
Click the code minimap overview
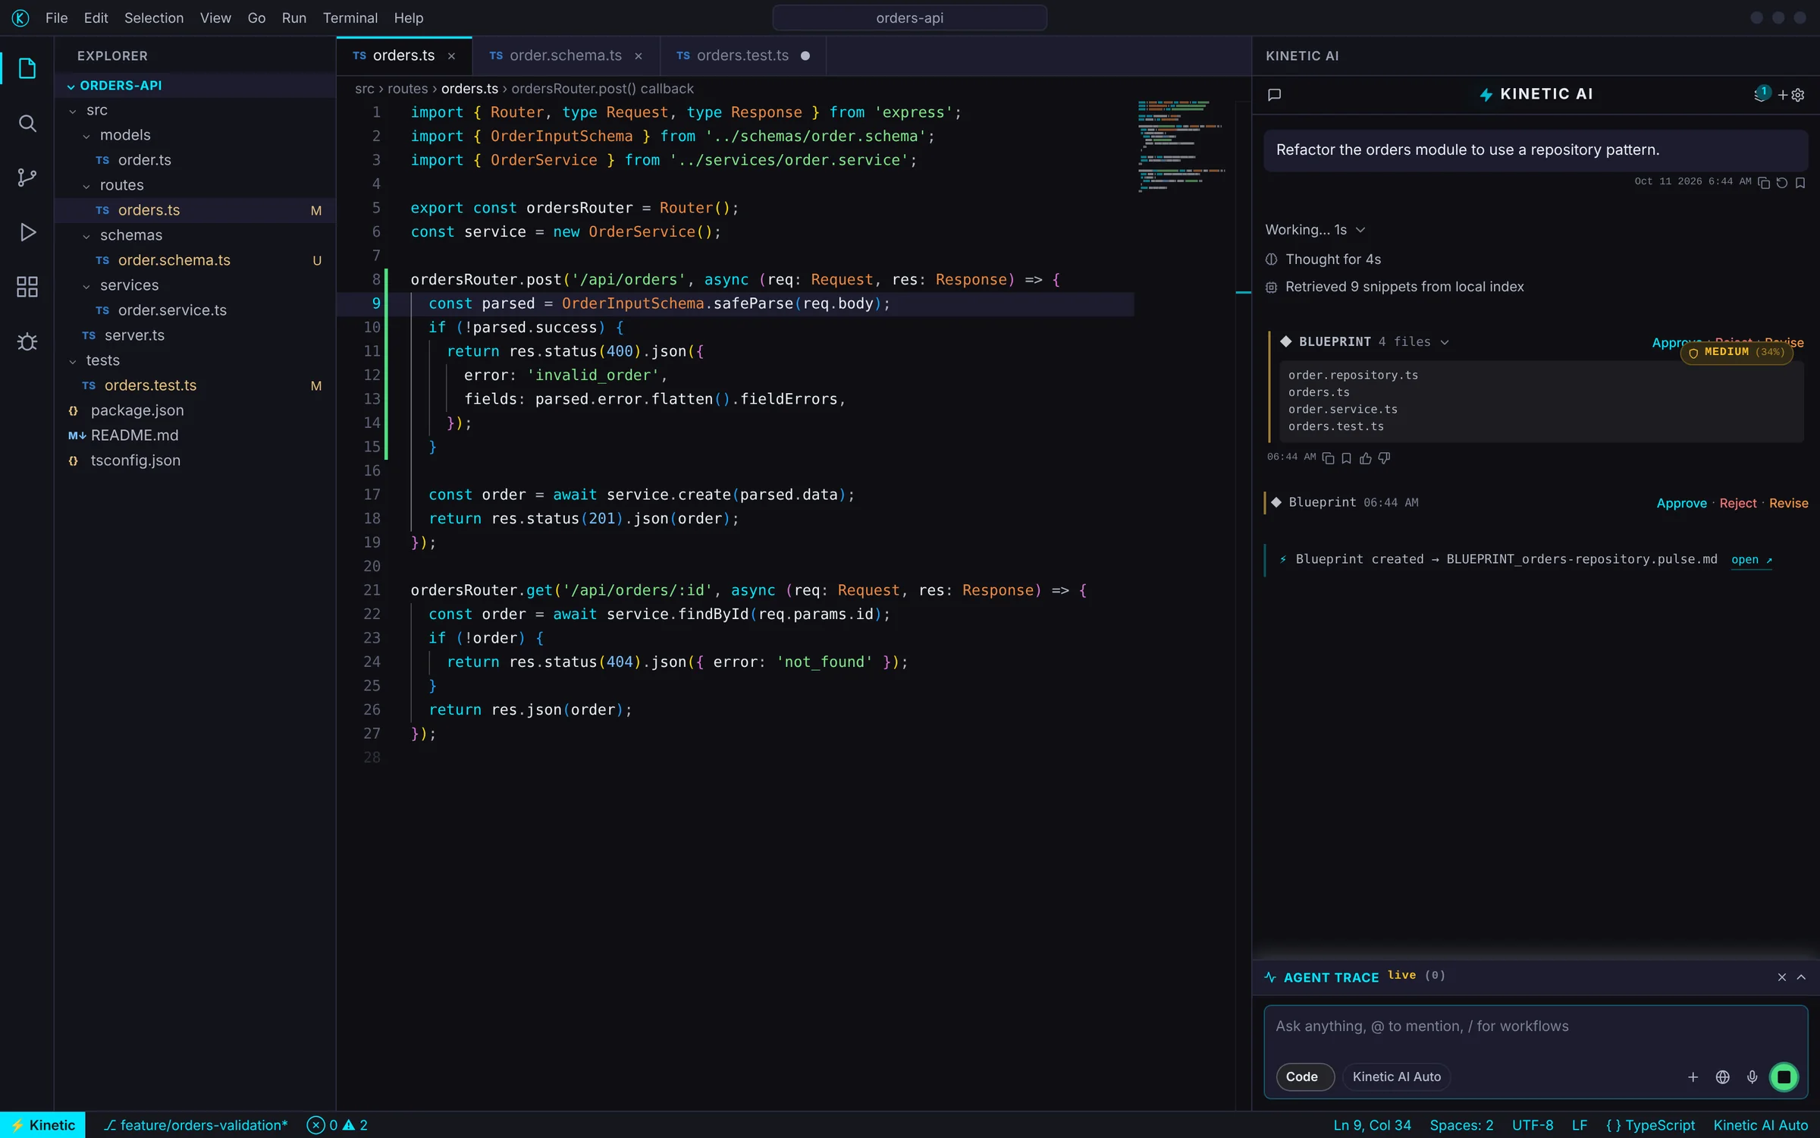pyautogui.click(x=1182, y=146)
